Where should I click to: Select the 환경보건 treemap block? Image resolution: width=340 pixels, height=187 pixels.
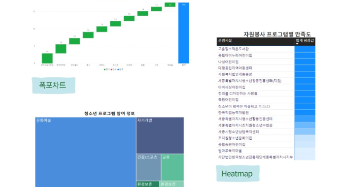(172, 184)
